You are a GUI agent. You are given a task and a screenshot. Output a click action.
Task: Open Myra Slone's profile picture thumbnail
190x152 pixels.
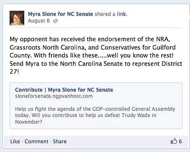click(17, 18)
